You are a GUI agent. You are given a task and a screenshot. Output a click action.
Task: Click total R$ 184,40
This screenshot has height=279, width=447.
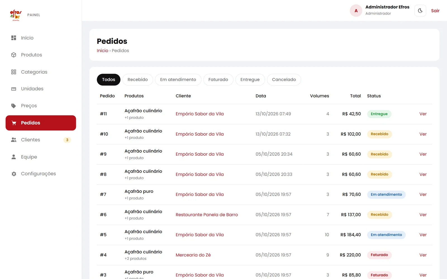pyautogui.click(x=351, y=235)
